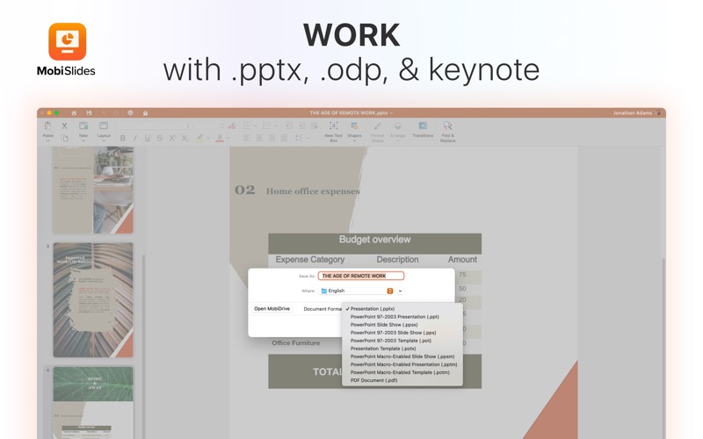Click Jonathan Adams account name

[632, 113]
